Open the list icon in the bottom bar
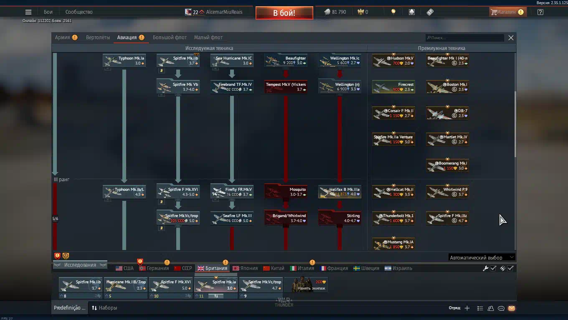Image resolution: width=568 pixels, height=320 pixels. click(x=480, y=308)
